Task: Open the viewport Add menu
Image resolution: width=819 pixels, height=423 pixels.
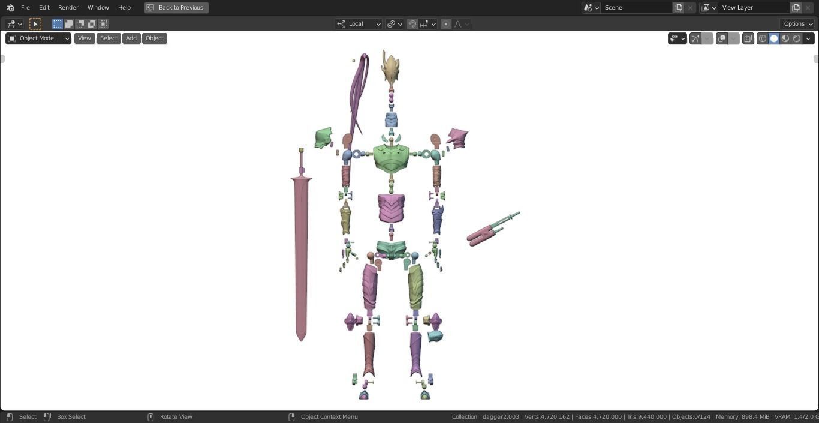Action: 131,38
